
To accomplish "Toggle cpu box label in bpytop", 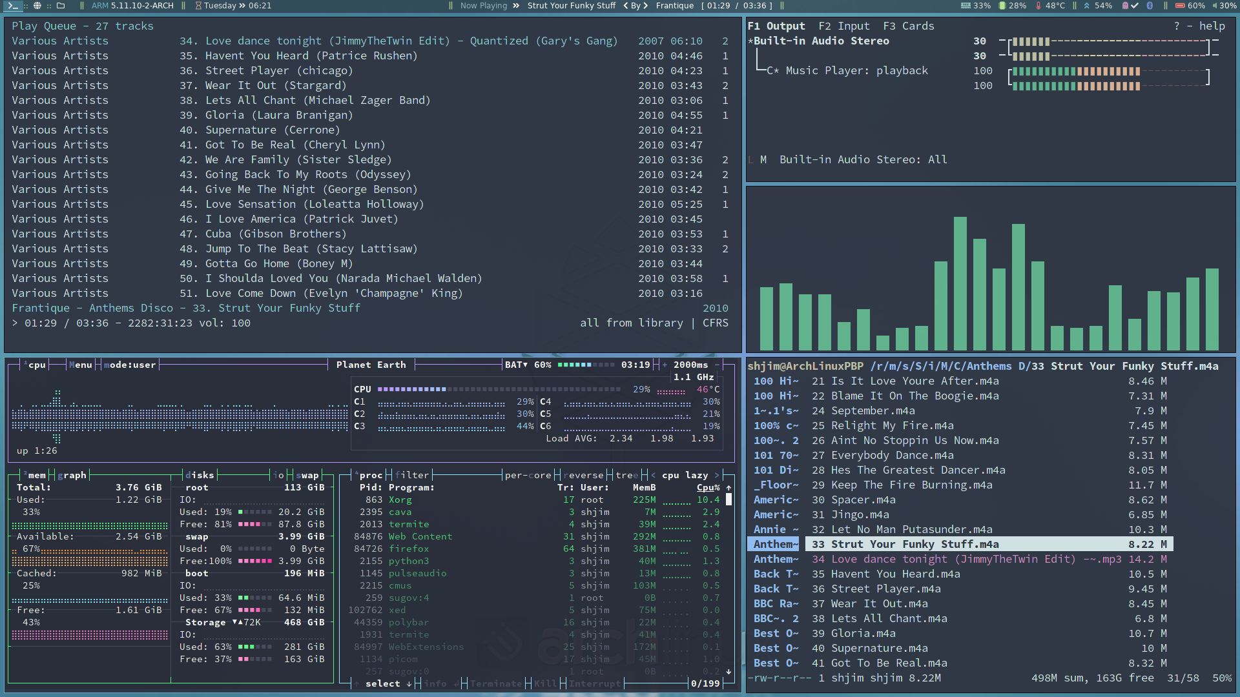I will (x=35, y=365).
